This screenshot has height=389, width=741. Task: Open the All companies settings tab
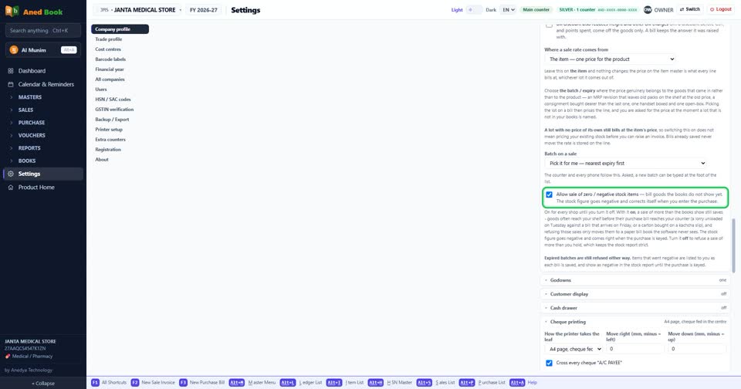120,79
